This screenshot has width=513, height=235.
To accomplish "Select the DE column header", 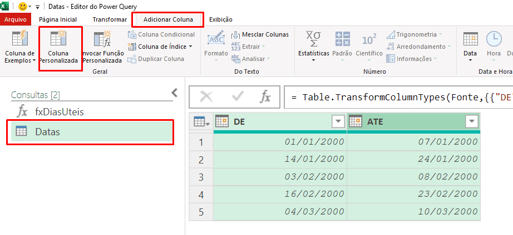I will coord(280,122).
